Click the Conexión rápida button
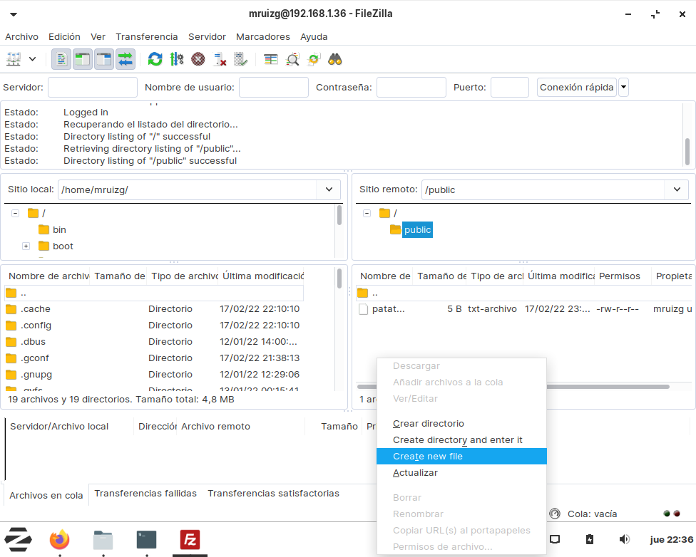The width and height of the screenshot is (696, 557). coord(576,88)
